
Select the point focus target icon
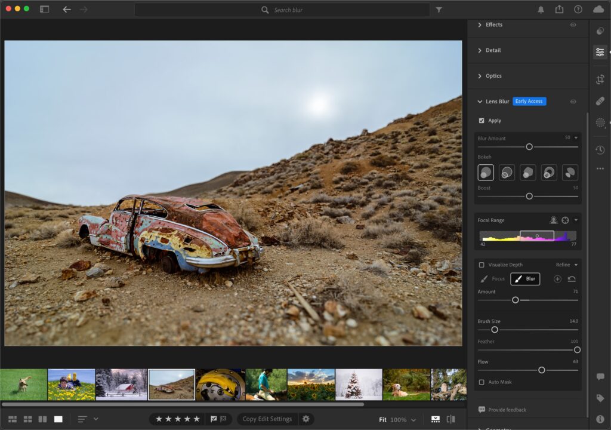click(566, 220)
